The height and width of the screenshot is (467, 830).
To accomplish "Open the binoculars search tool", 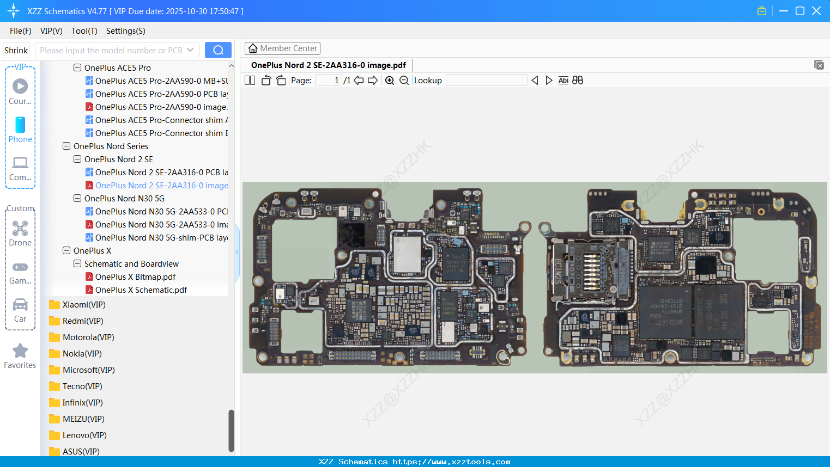I will (x=578, y=80).
